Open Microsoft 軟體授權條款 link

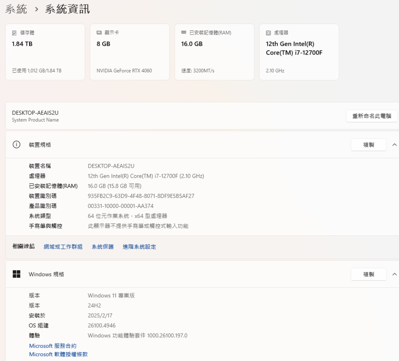pos(58,354)
